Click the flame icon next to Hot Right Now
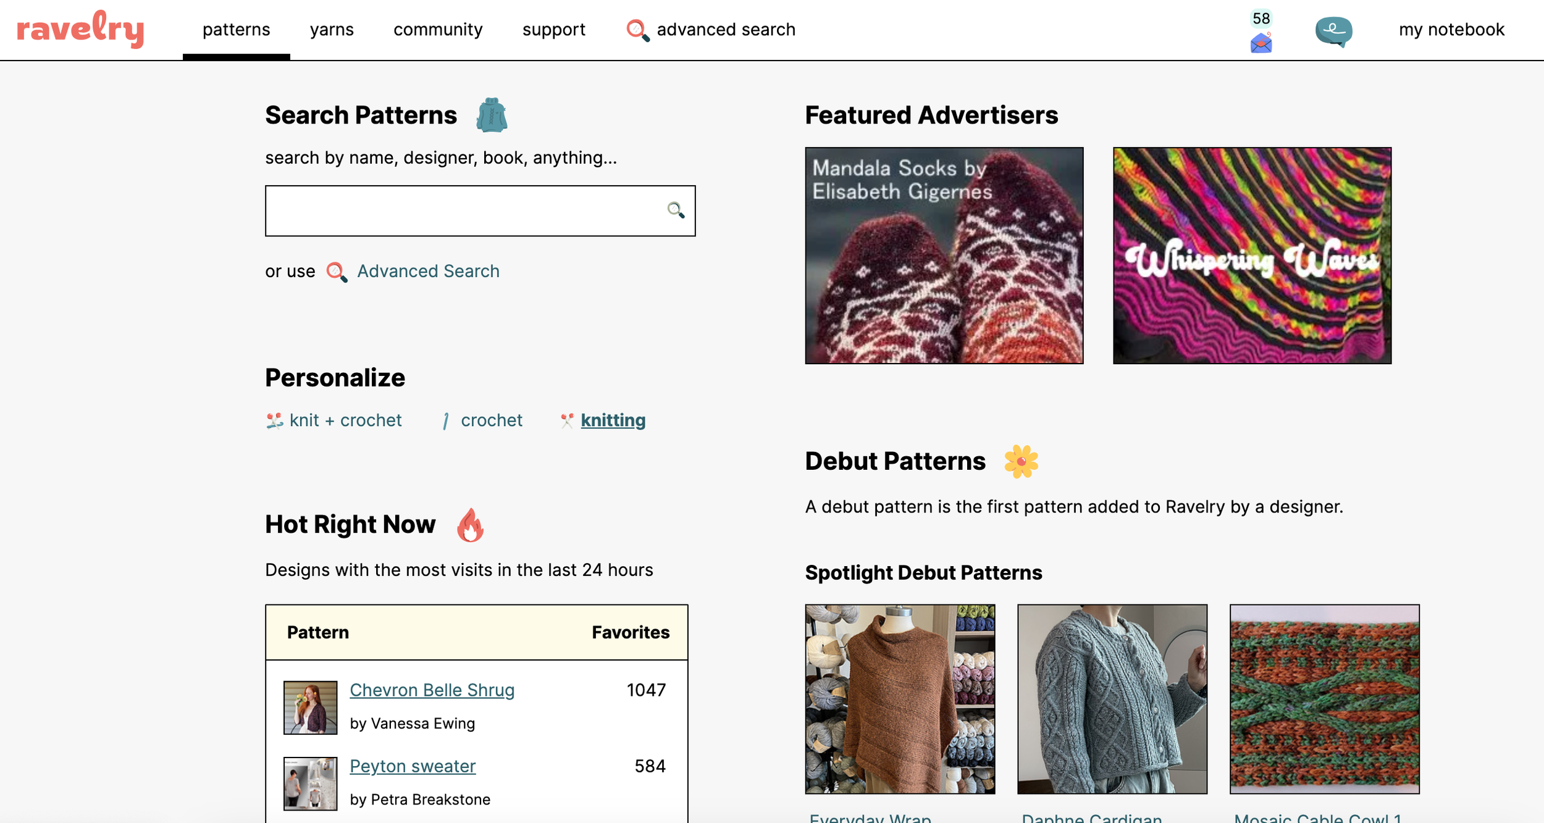The image size is (1544, 823). click(x=470, y=525)
